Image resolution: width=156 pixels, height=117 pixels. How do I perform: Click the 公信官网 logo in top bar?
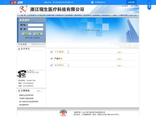coord(17,2)
